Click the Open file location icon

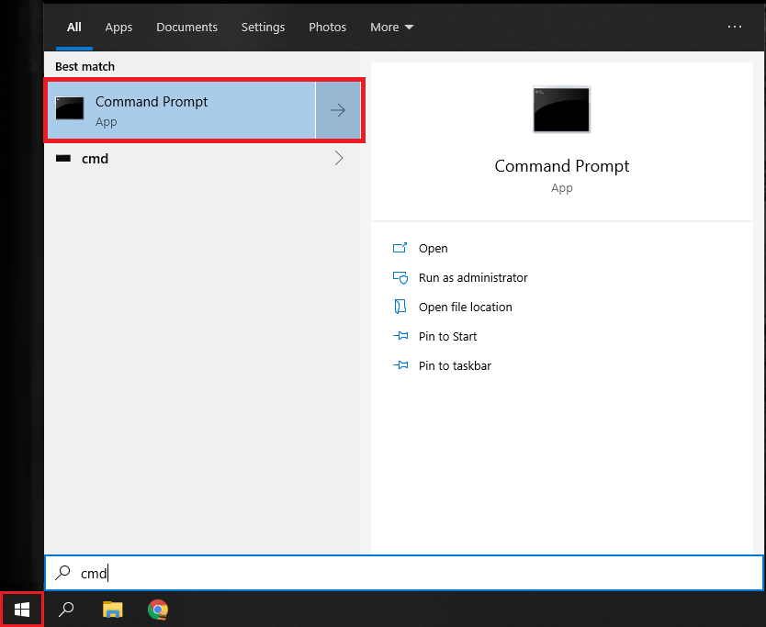pos(400,307)
